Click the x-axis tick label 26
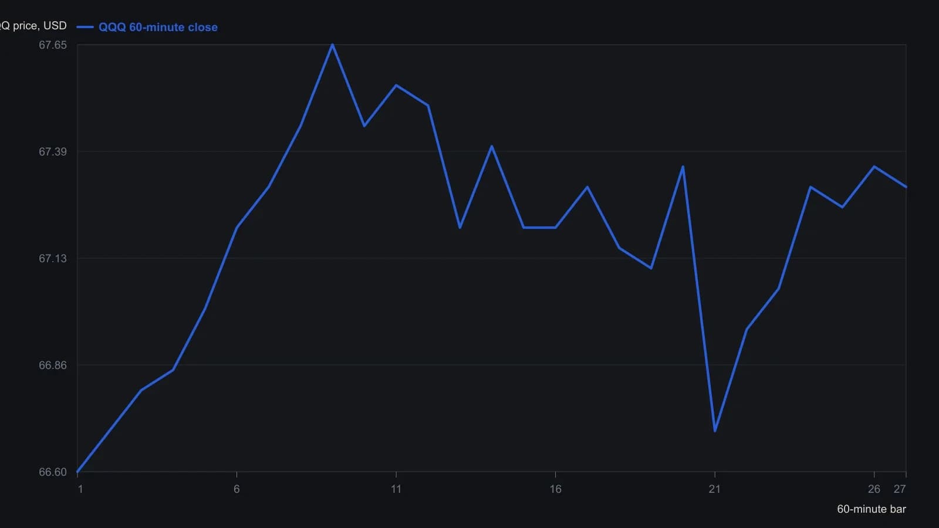Image resolution: width=939 pixels, height=528 pixels. click(x=874, y=489)
